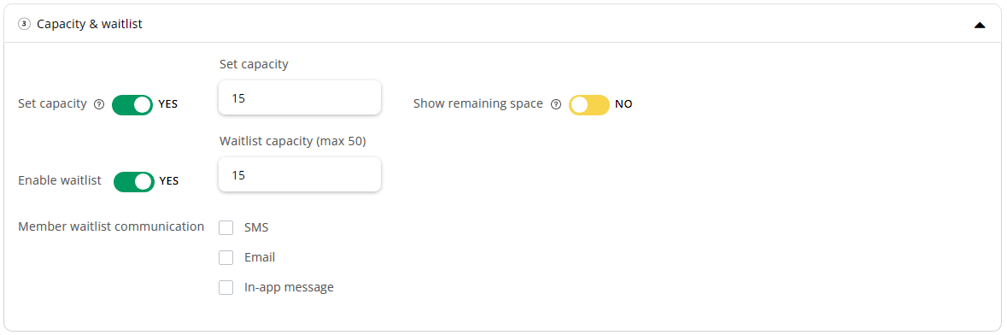This screenshot has width=1007, height=335.
Task: Click the In-app message label text
Action: (x=289, y=287)
